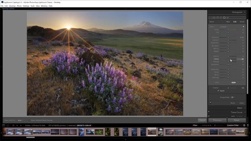The image size is (251, 141).
Task: Click the large Reset button at bottom
Action: point(236,120)
